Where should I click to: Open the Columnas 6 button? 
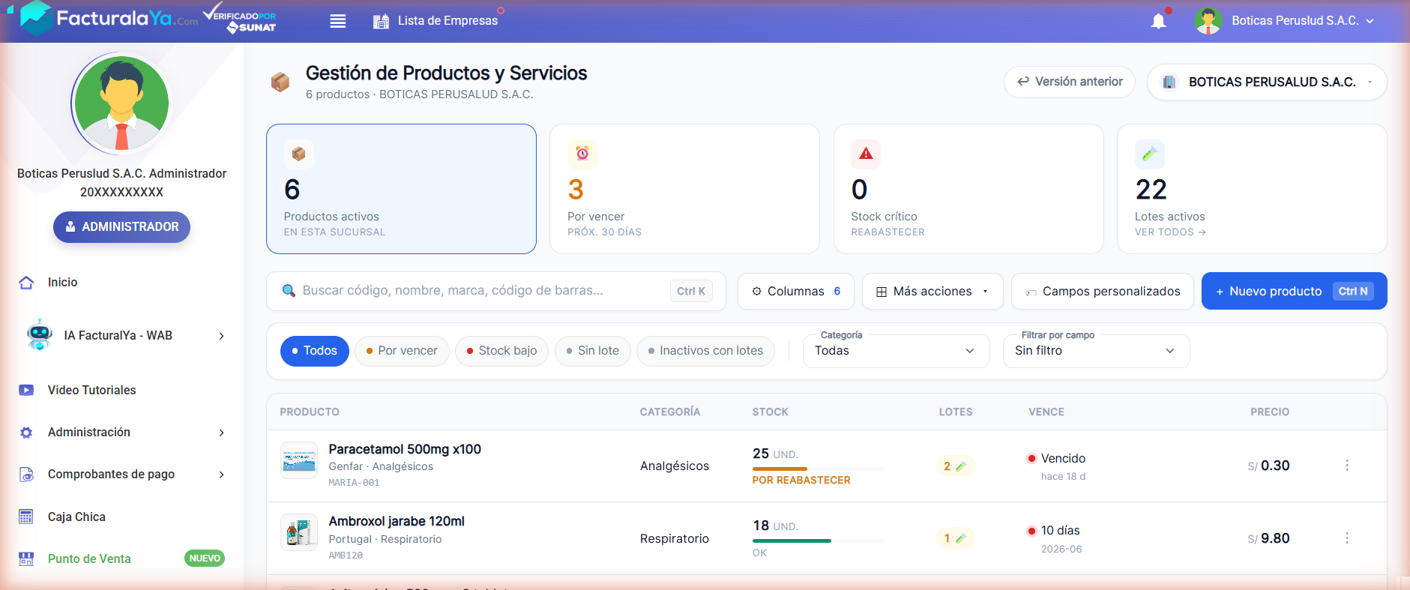click(x=796, y=291)
